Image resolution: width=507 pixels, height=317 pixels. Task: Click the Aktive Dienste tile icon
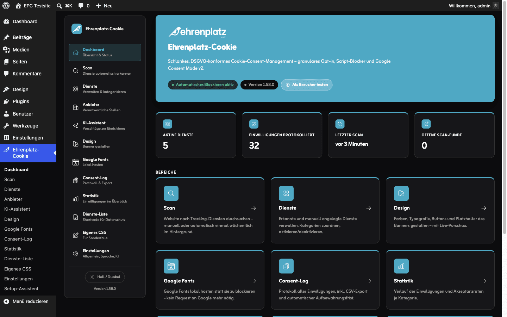click(x=168, y=124)
